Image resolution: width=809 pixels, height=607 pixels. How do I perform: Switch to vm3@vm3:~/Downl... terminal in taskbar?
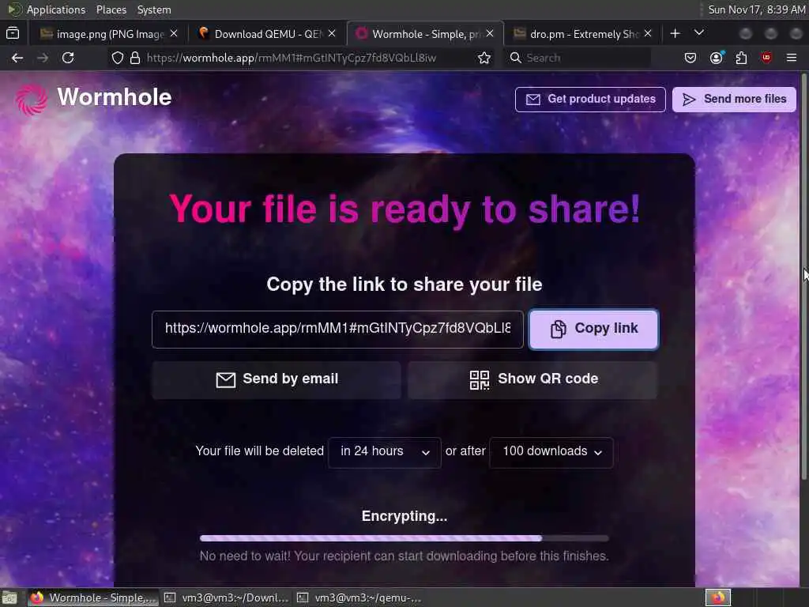(226, 598)
